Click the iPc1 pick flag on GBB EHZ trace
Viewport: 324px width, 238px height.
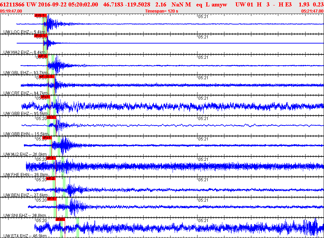tap(45, 97)
